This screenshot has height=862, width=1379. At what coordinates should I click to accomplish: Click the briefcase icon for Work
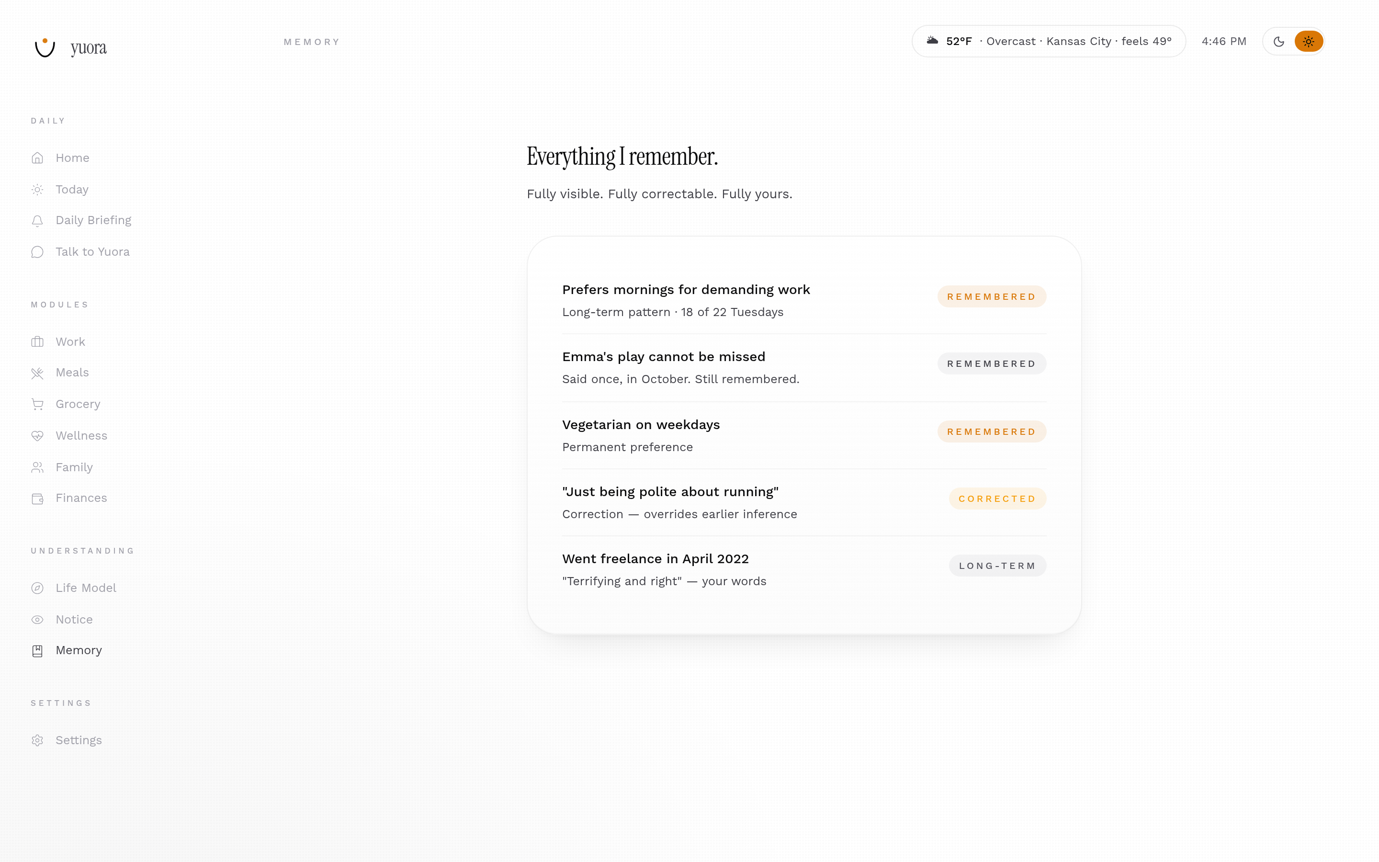[x=38, y=341]
